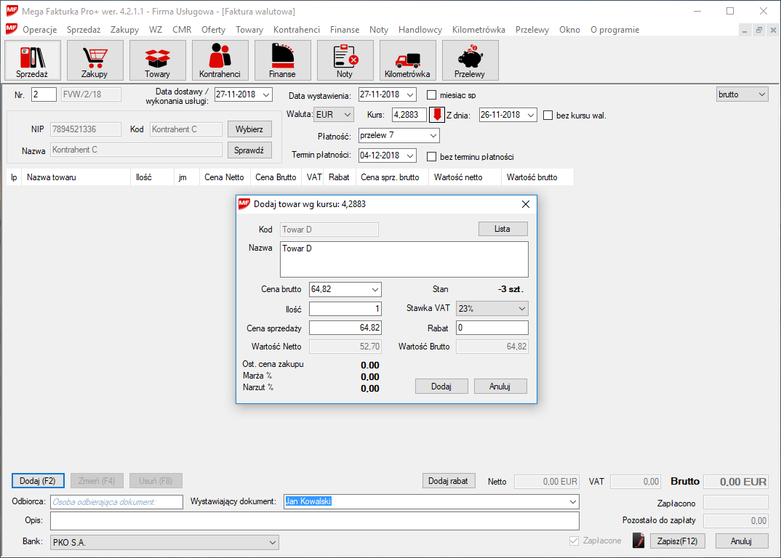Open the Przelewy piggy bank module
Viewport: 781px width, 558px height.
coord(470,60)
